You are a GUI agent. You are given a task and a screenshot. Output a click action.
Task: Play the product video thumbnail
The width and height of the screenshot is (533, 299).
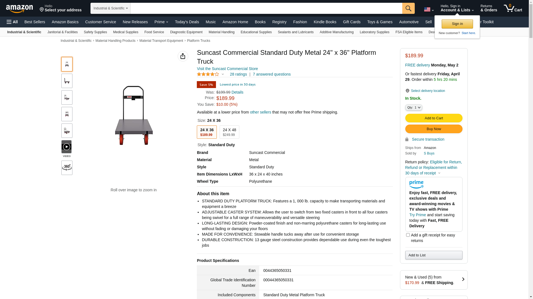pyautogui.click(x=67, y=147)
